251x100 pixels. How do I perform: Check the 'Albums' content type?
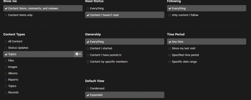[6, 73]
